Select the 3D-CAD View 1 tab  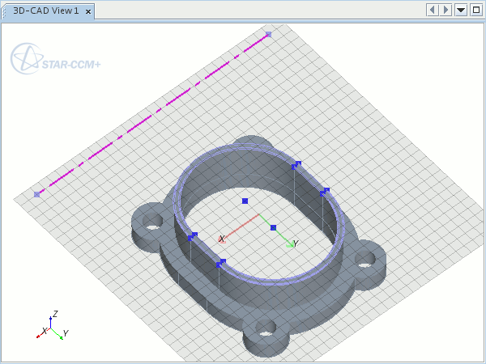[46, 11]
